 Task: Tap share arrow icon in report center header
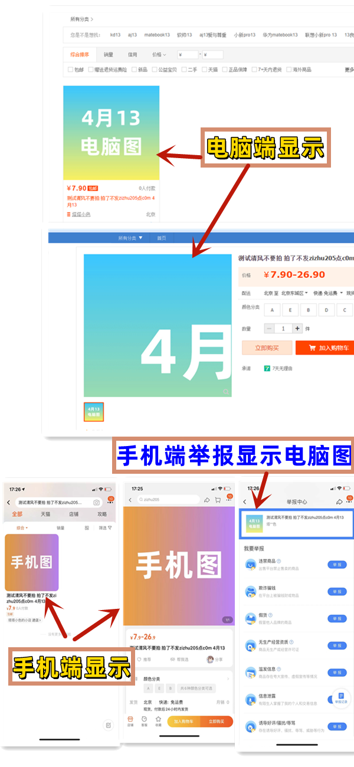(x=339, y=501)
